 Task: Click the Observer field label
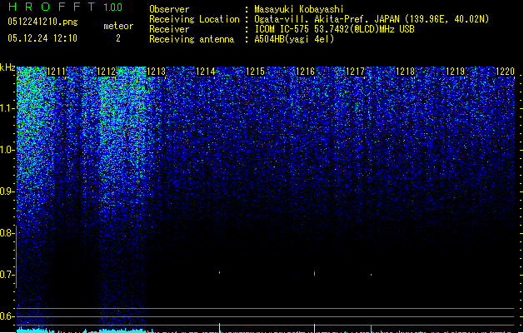[x=169, y=9]
